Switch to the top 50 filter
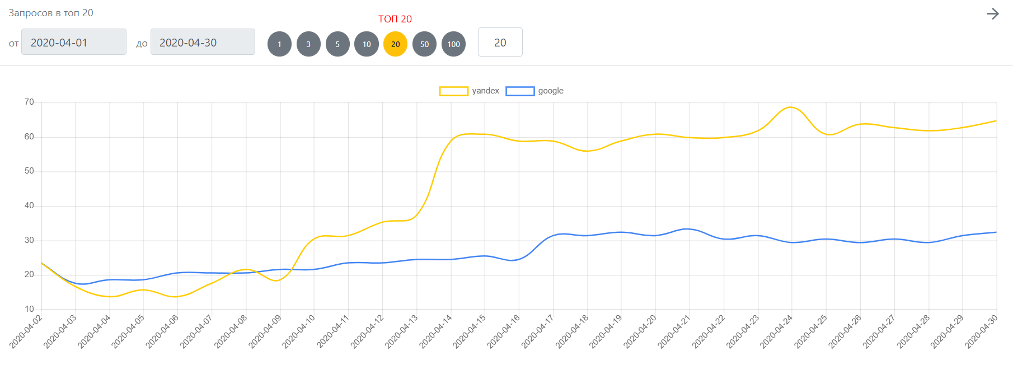 pos(425,44)
